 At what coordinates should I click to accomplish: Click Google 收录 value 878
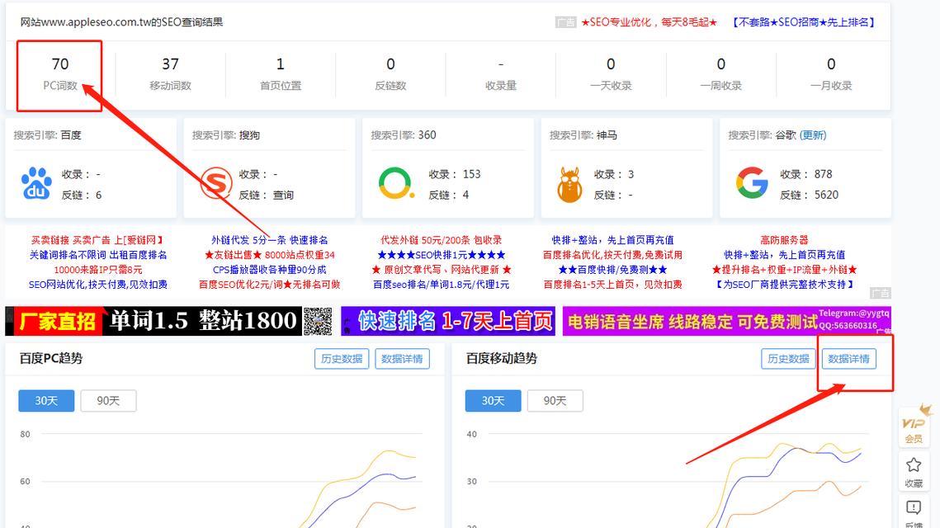pyautogui.click(x=823, y=174)
